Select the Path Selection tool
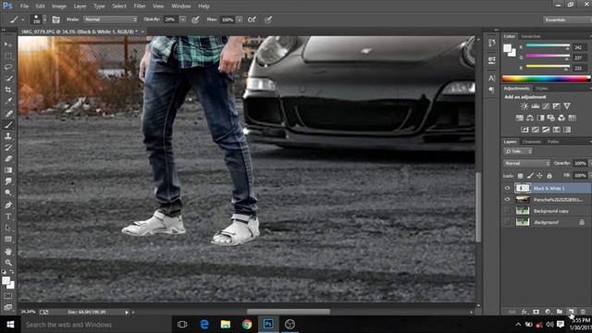This screenshot has width=592, height=333. click(8, 228)
